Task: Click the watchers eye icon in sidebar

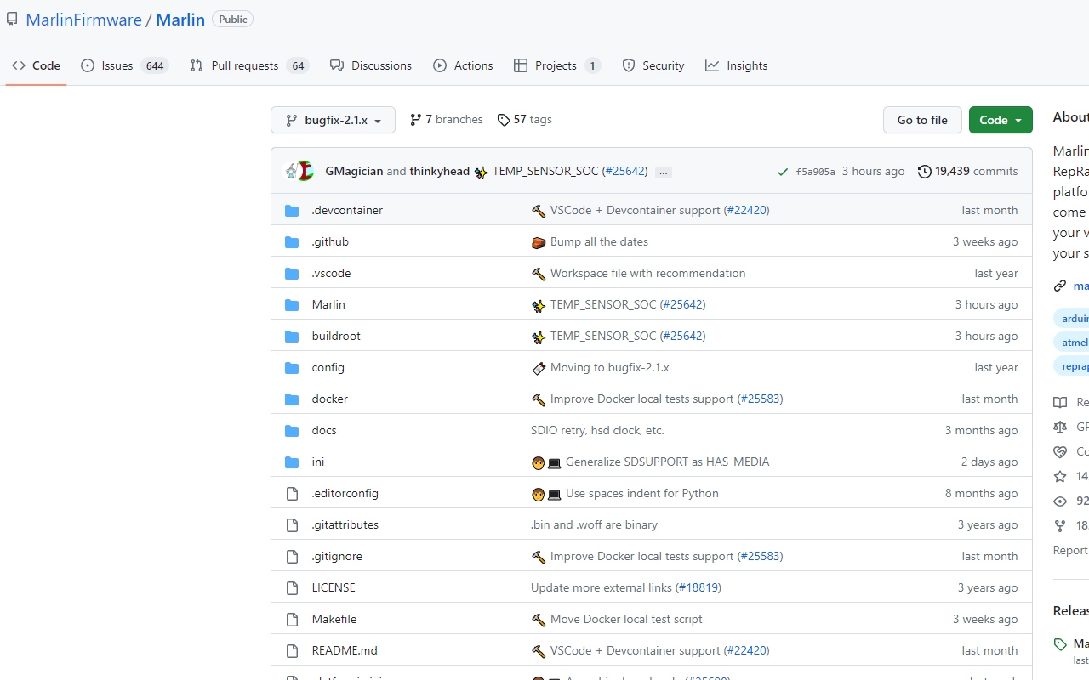Action: click(x=1060, y=501)
